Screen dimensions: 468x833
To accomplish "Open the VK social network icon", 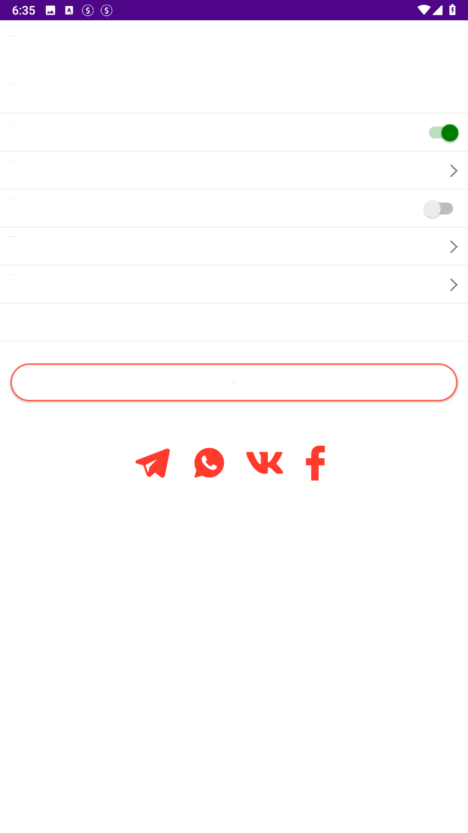I will (265, 463).
